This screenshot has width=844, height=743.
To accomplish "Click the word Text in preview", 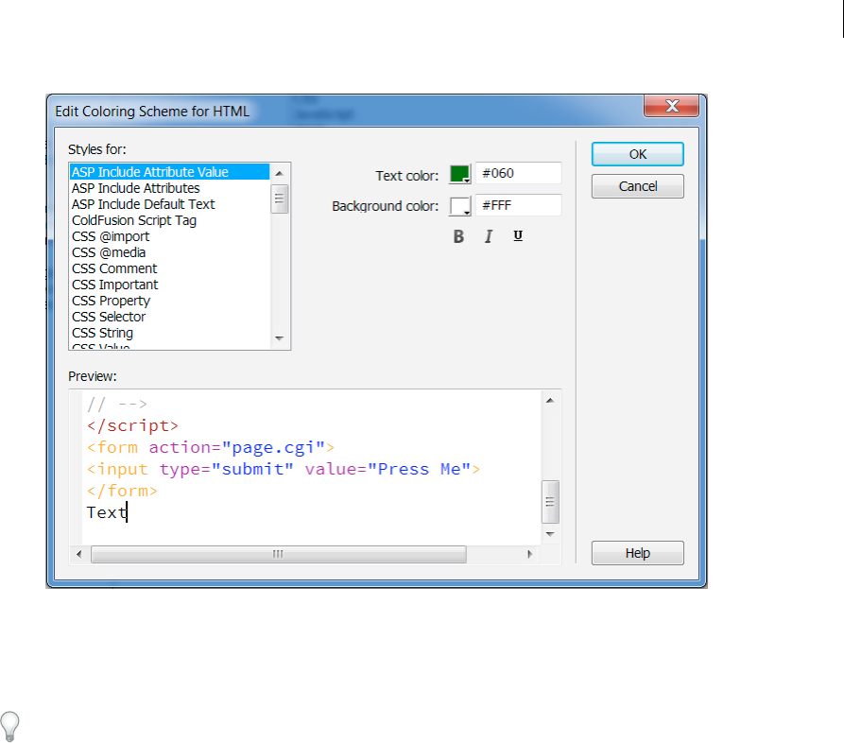I will [x=107, y=512].
